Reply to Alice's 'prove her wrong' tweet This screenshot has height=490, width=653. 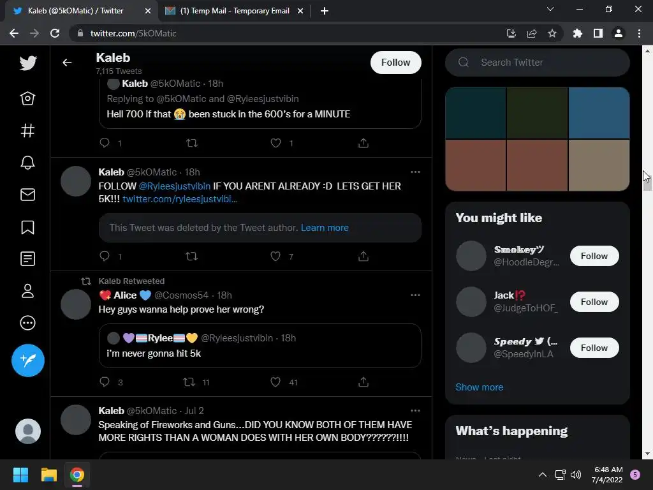pos(105,382)
